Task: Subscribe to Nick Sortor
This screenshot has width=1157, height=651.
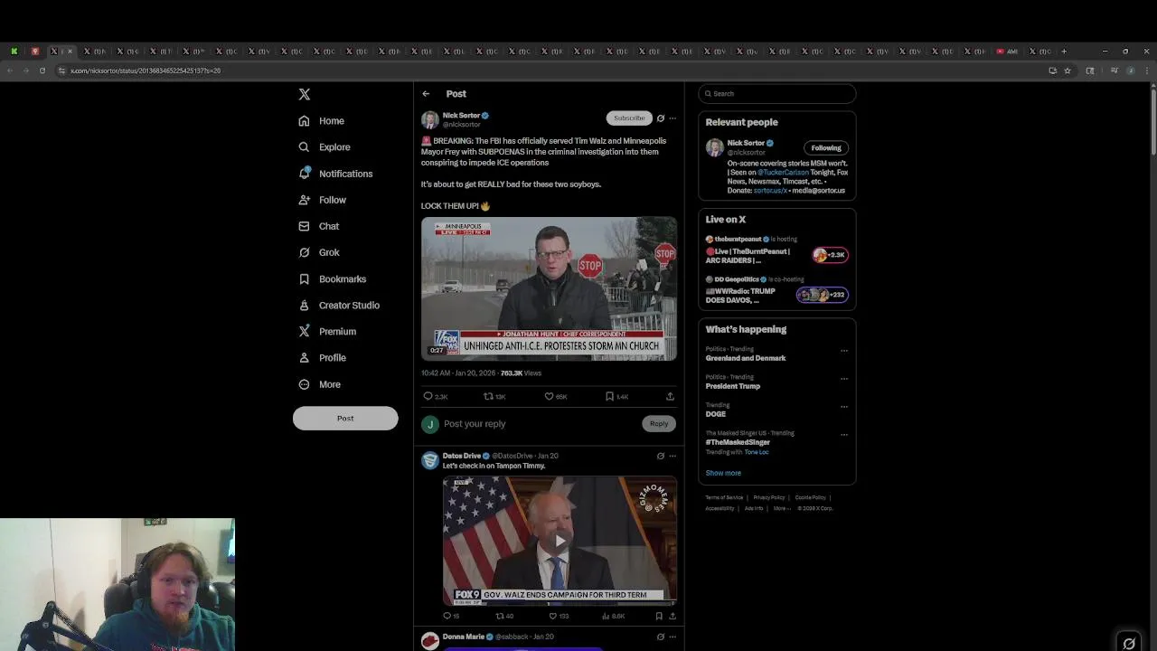Action: point(629,118)
